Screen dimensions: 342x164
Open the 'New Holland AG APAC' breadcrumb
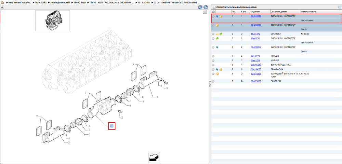(x=20, y=2)
